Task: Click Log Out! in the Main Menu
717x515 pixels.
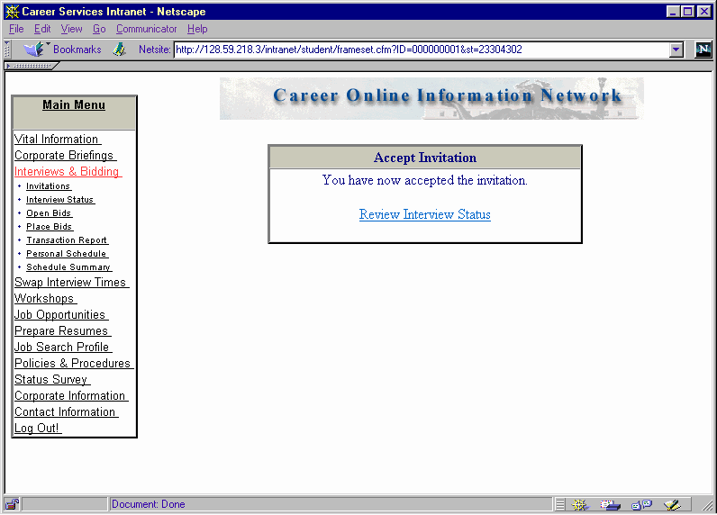Action: click(37, 428)
